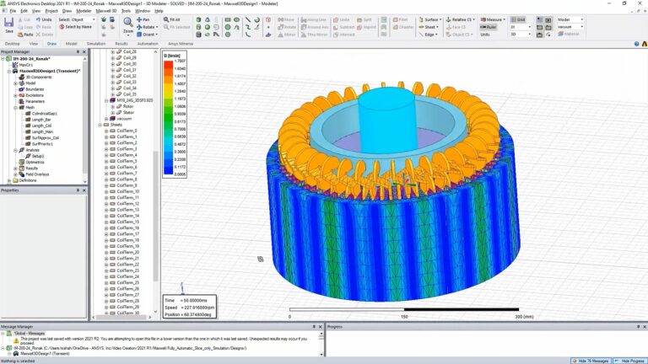Click the Hide Progress button

coord(629,361)
